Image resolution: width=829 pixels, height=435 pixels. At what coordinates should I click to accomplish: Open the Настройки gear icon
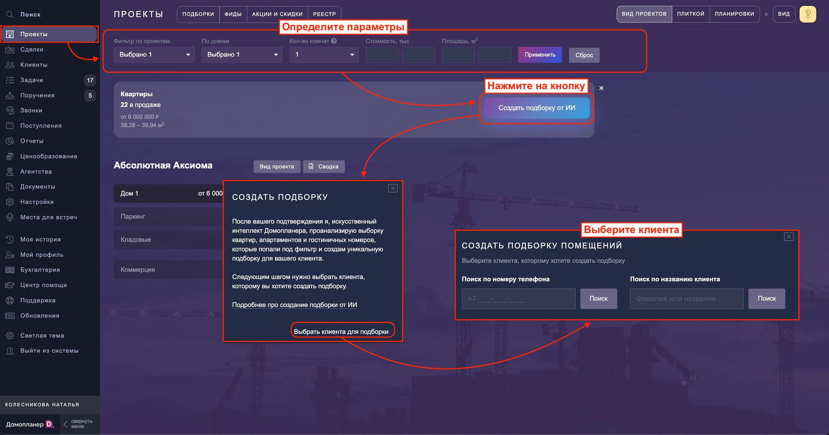[x=10, y=202]
